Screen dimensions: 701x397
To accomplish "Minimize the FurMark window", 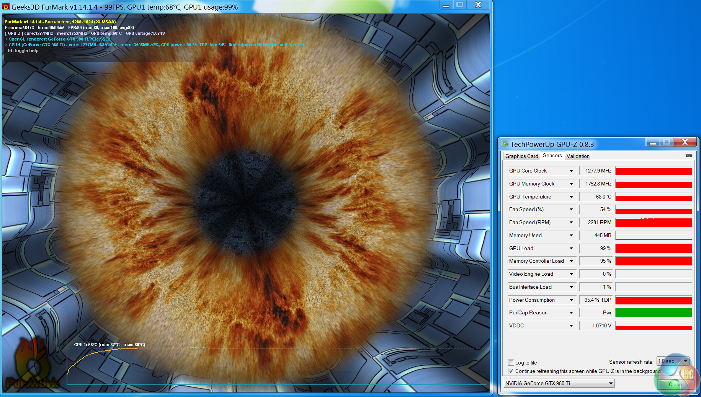I will [x=446, y=5].
